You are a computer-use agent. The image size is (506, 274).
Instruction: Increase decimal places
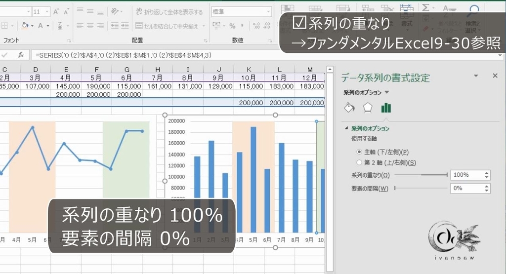point(256,26)
